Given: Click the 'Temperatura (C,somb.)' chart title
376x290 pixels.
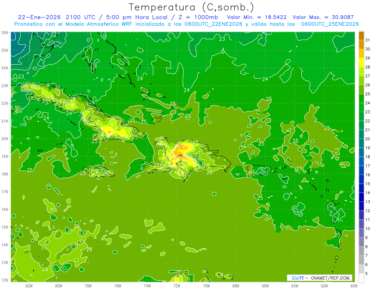Looking at the screenshot, I should 191,7.
